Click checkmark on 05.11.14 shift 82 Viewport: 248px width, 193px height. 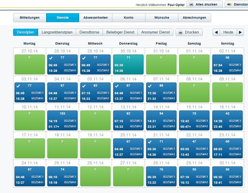84,86
